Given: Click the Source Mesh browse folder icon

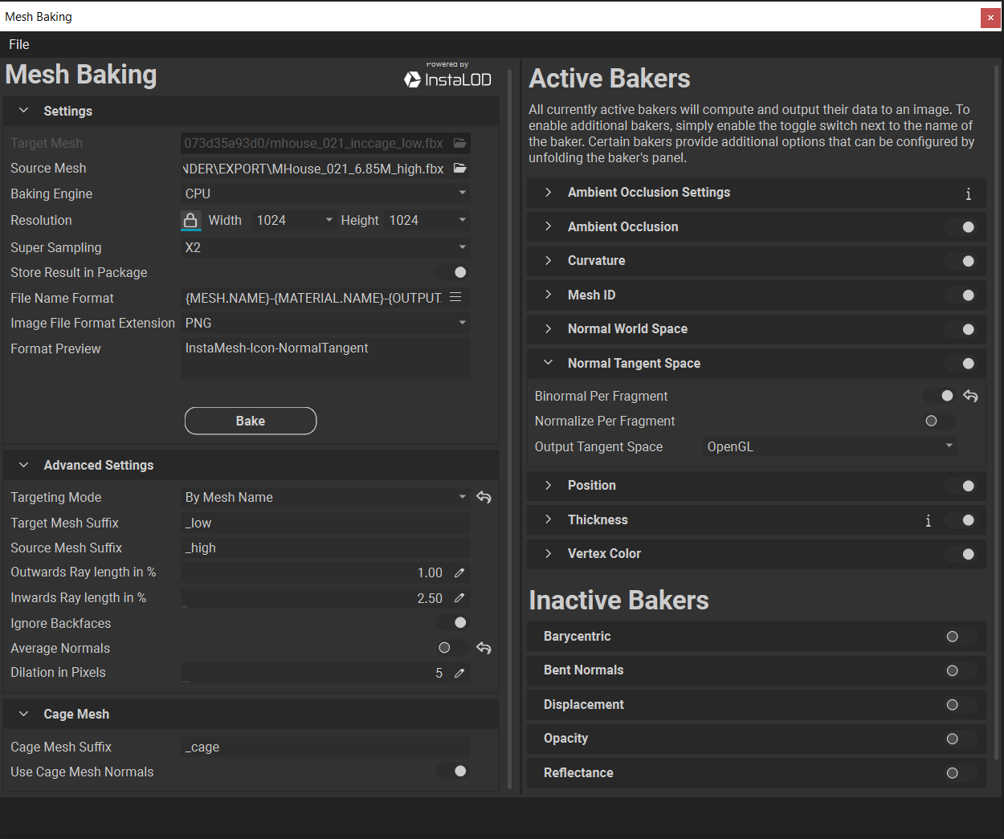Looking at the screenshot, I should 459,169.
